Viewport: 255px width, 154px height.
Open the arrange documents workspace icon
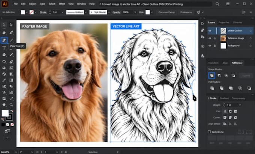[x=228, y=4]
